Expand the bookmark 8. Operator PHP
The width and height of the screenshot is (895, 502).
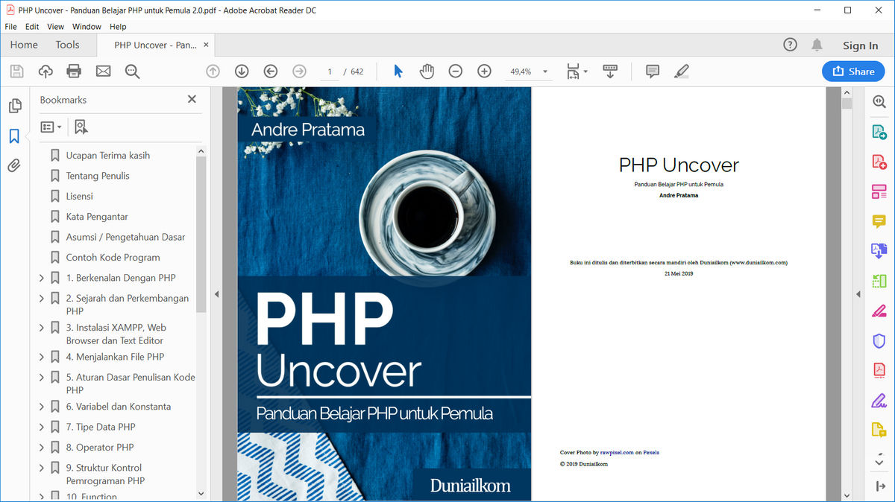[x=42, y=447]
